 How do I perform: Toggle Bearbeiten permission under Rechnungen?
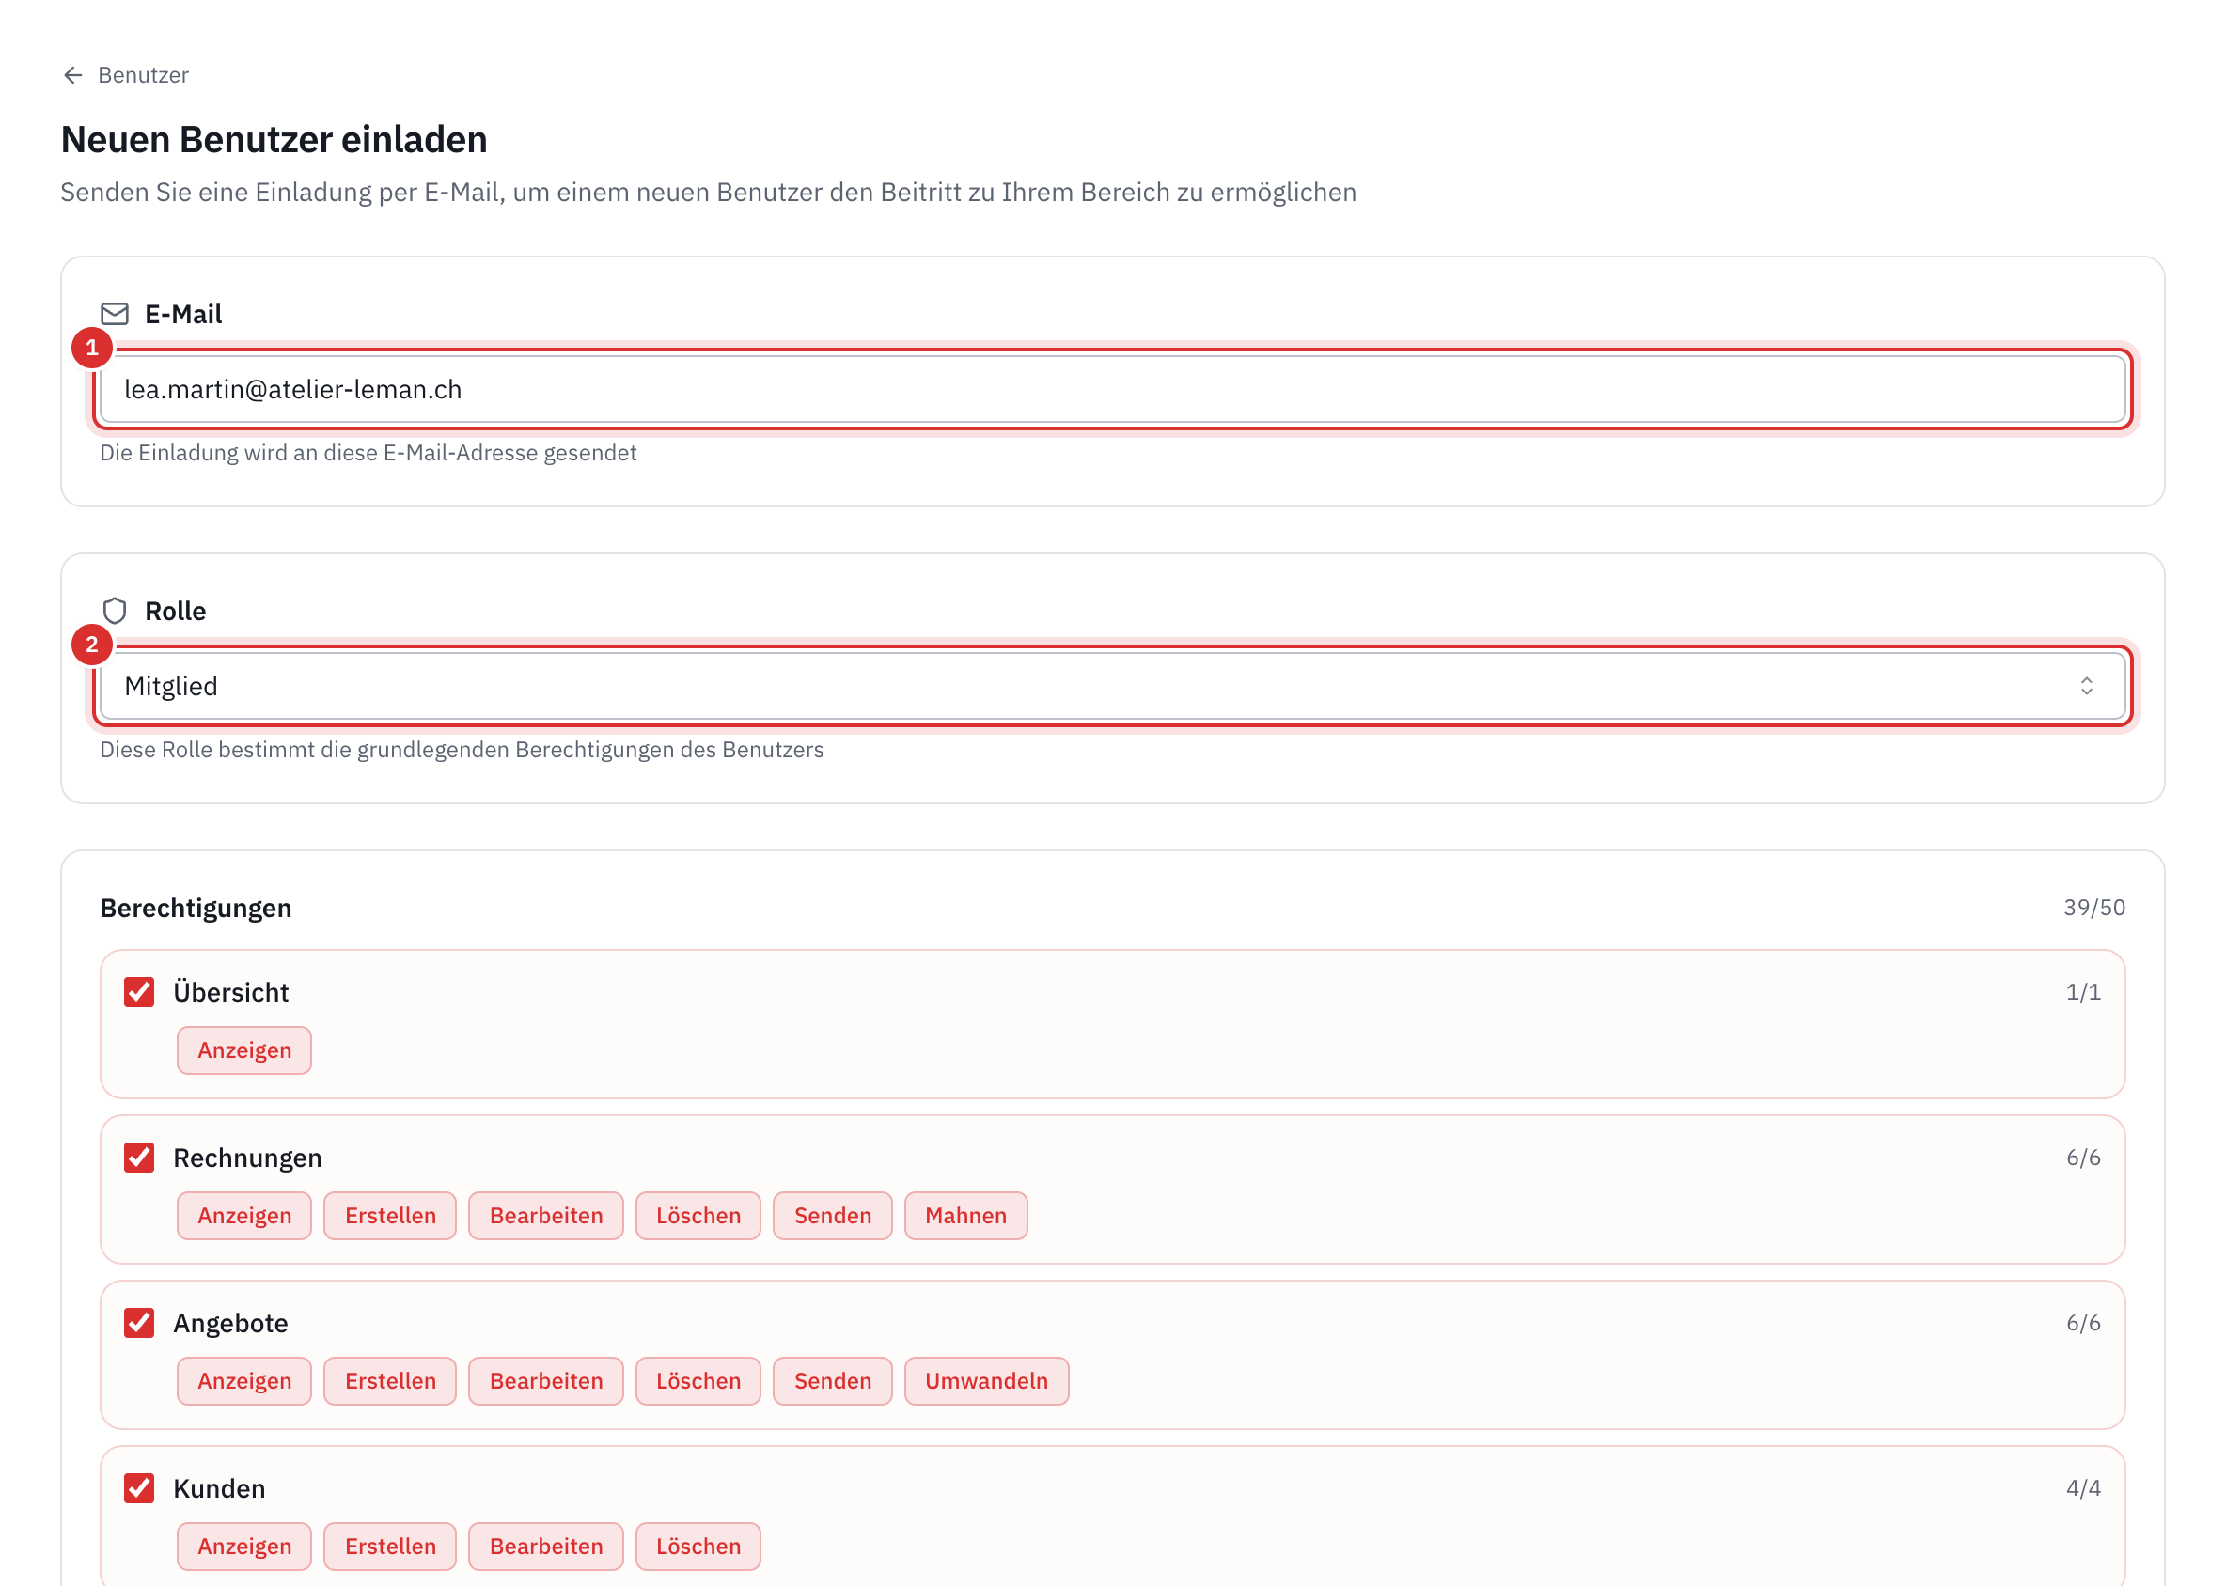pos(546,1215)
